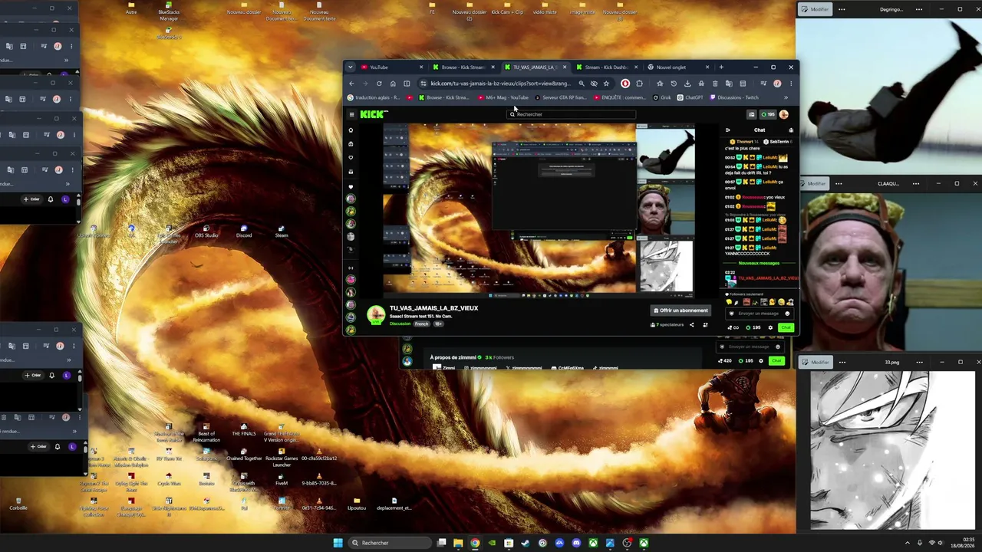Select the Corbeille desktop icon
982x552 pixels.
pyautogui.click(x=18, y=504)
